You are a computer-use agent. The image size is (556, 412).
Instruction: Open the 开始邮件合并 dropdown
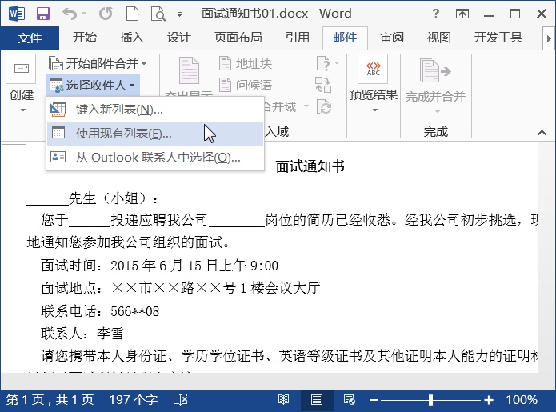point(98,64)
